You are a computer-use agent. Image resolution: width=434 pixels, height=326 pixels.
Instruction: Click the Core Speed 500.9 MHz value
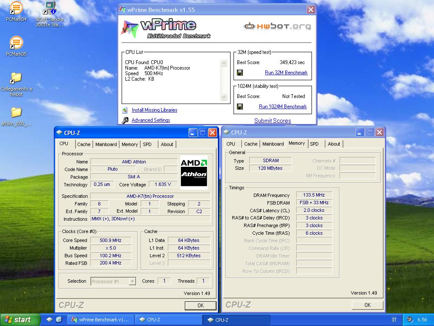coord(111,240)
